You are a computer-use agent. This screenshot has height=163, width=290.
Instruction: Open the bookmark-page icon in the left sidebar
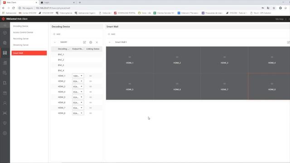point(5,83)
